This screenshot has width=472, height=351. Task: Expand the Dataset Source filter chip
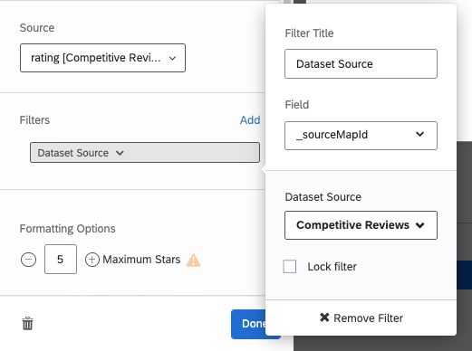145,153
